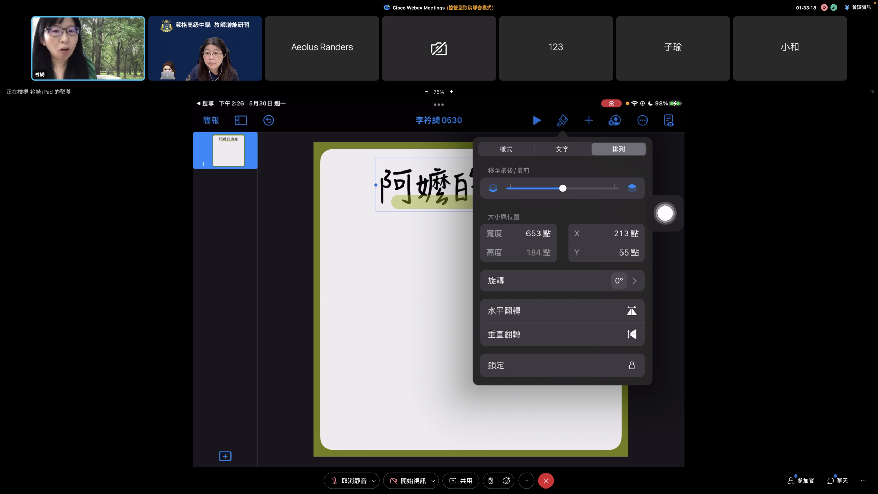Play the Keynote slideshow

(x=537, y=120)
